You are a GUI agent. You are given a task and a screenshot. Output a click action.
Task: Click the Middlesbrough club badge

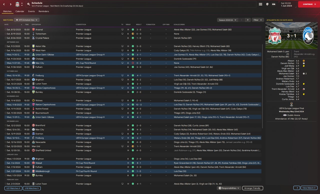[33, 171]
